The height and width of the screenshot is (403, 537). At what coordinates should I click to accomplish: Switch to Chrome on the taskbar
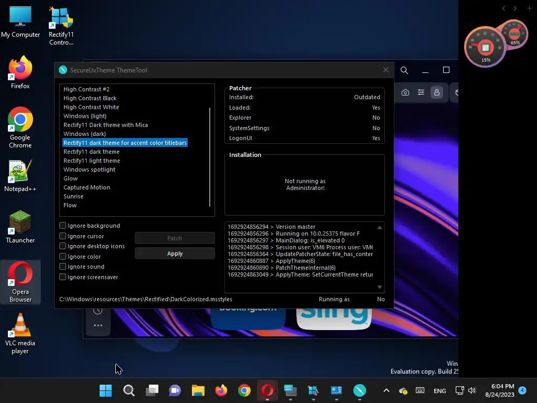(x=244, y=390)
